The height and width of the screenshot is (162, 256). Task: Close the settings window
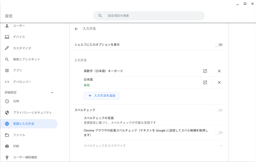point(252,4)
